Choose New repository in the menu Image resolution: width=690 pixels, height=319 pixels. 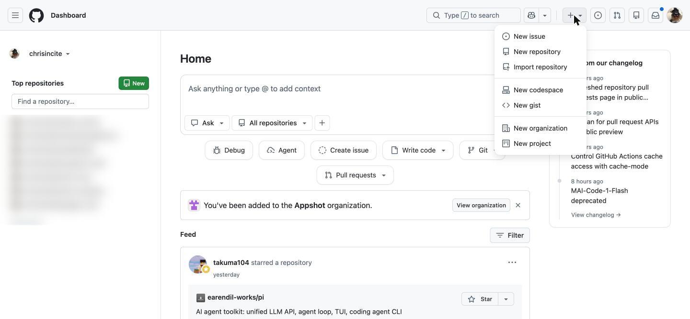point(540,52)
